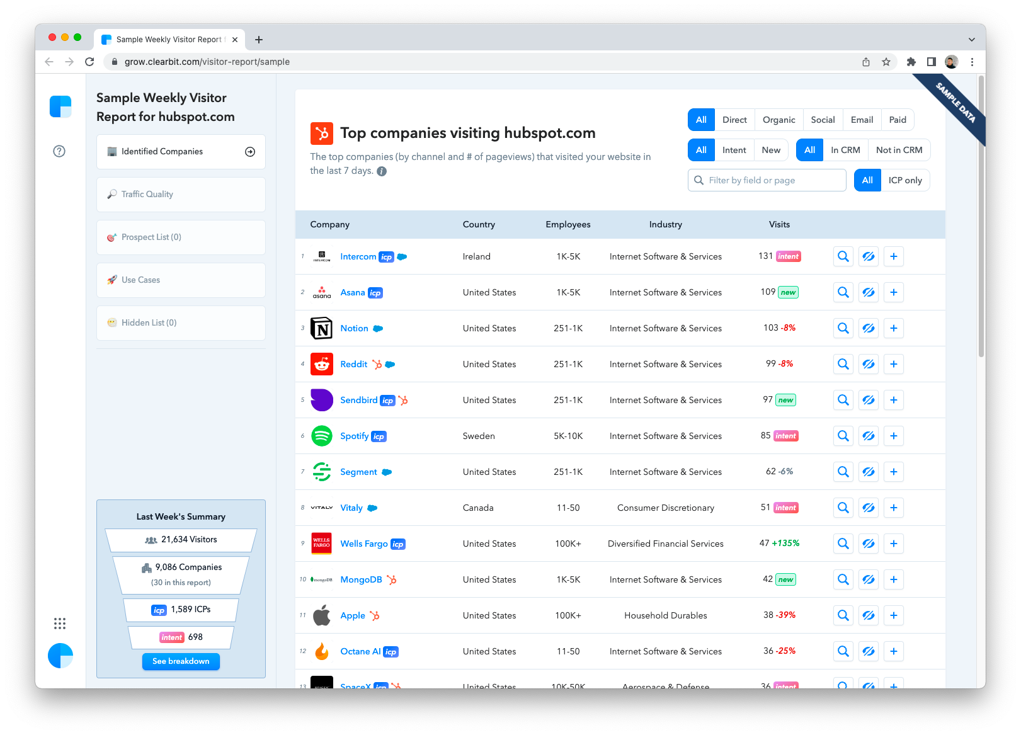Open the apps grid icon
This screenshot has height=735, width=1021.
pyautogui.click(x=60, y=624)
